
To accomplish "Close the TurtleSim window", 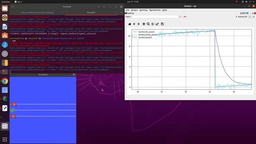I will (74, 75).
